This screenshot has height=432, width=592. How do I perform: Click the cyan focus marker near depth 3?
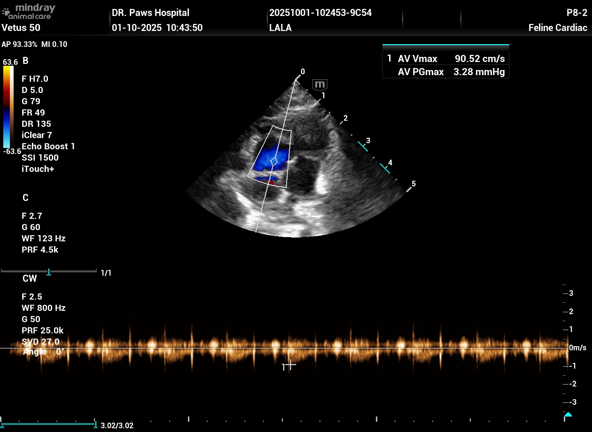coord(363,146)
